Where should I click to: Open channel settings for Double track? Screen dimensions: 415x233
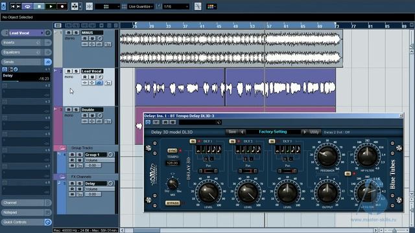pos(100,115)
